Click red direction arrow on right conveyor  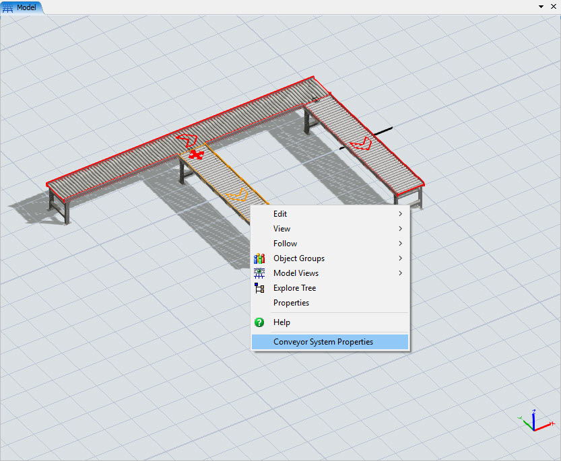[361, 144]
